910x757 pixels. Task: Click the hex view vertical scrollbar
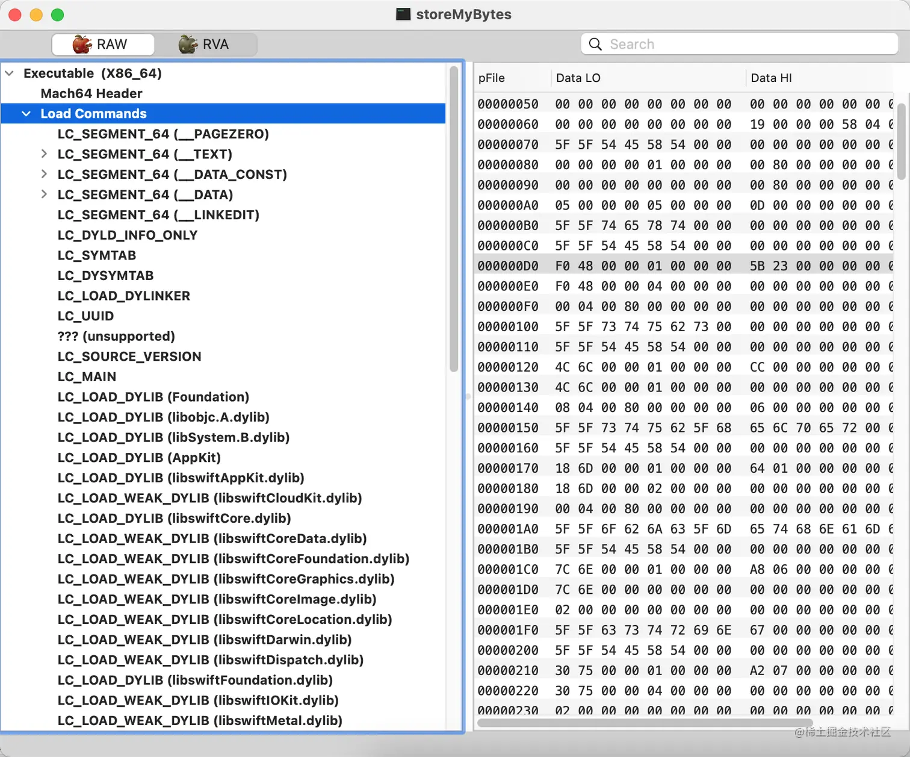[x=901, y=142]
